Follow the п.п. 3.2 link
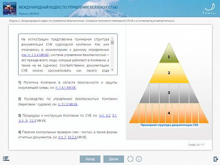Viewport: 220px width, 165px height. coord(104,116)
